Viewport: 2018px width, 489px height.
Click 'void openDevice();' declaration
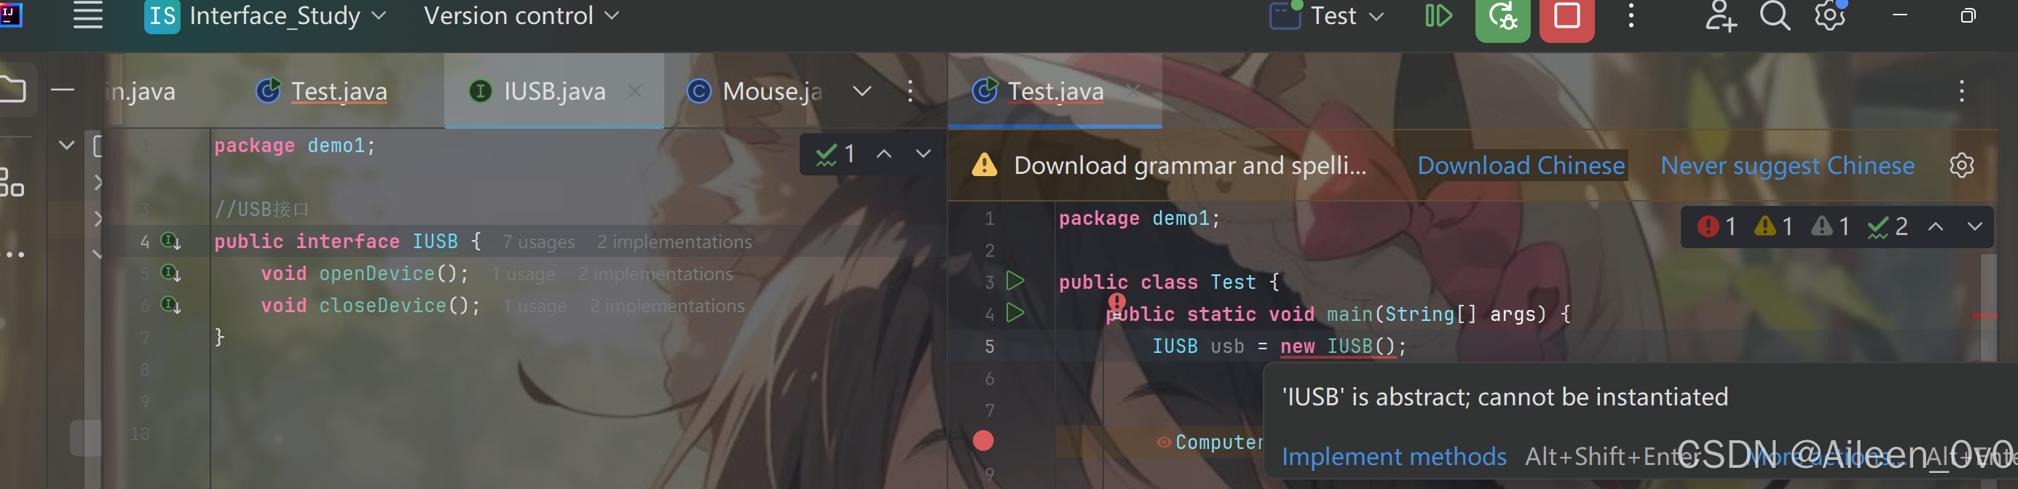tap(364, 274)
